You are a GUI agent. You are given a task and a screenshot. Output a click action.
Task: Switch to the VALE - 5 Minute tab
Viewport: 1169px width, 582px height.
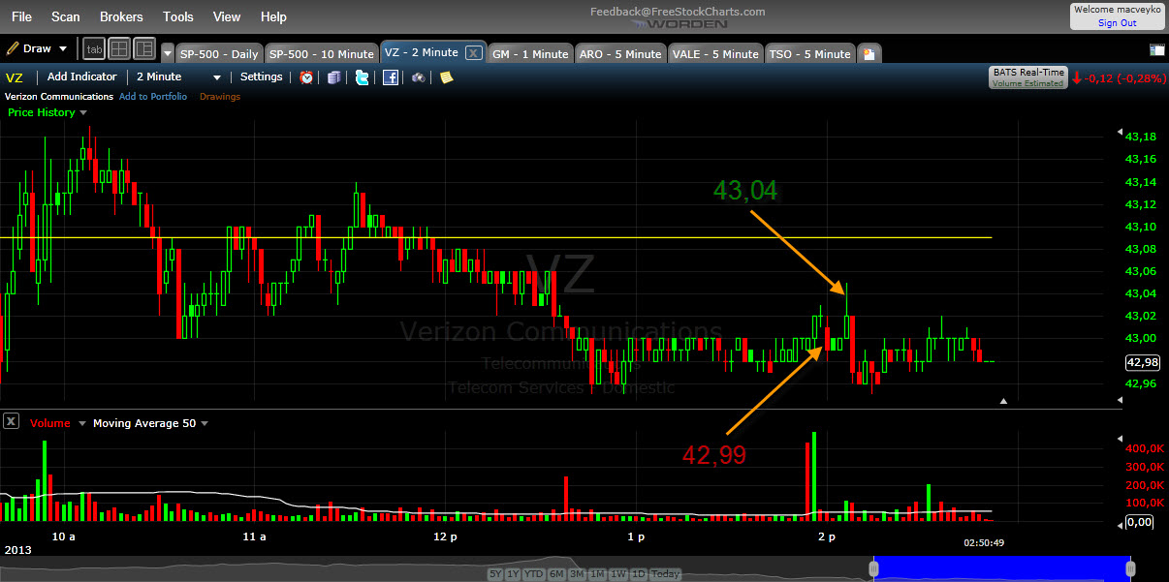(x=715, y=54)
